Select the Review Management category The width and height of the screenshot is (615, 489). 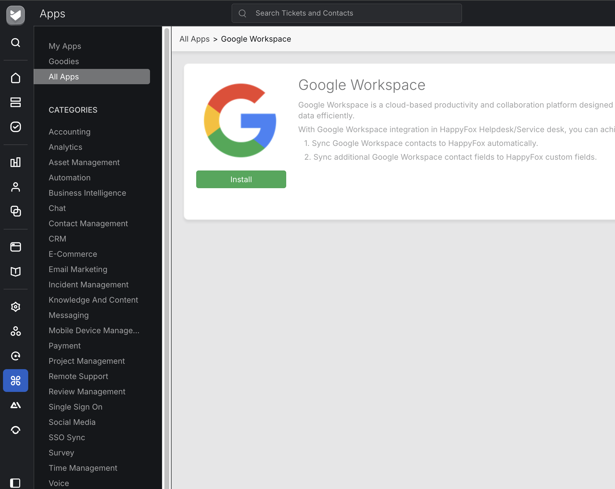coord(87,392)
